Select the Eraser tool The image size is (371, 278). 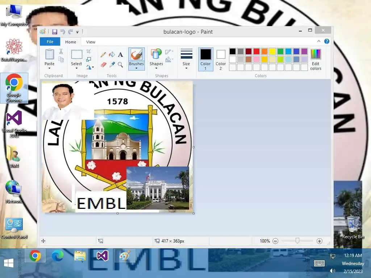[x=103, y=64]
